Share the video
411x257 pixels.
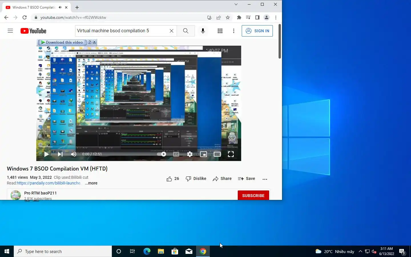pos(222,179)
